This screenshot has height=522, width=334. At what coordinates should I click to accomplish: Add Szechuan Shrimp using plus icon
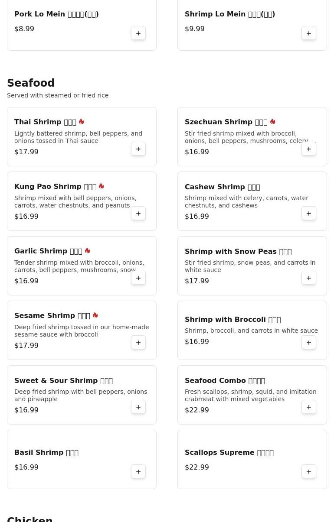(309, 149)
